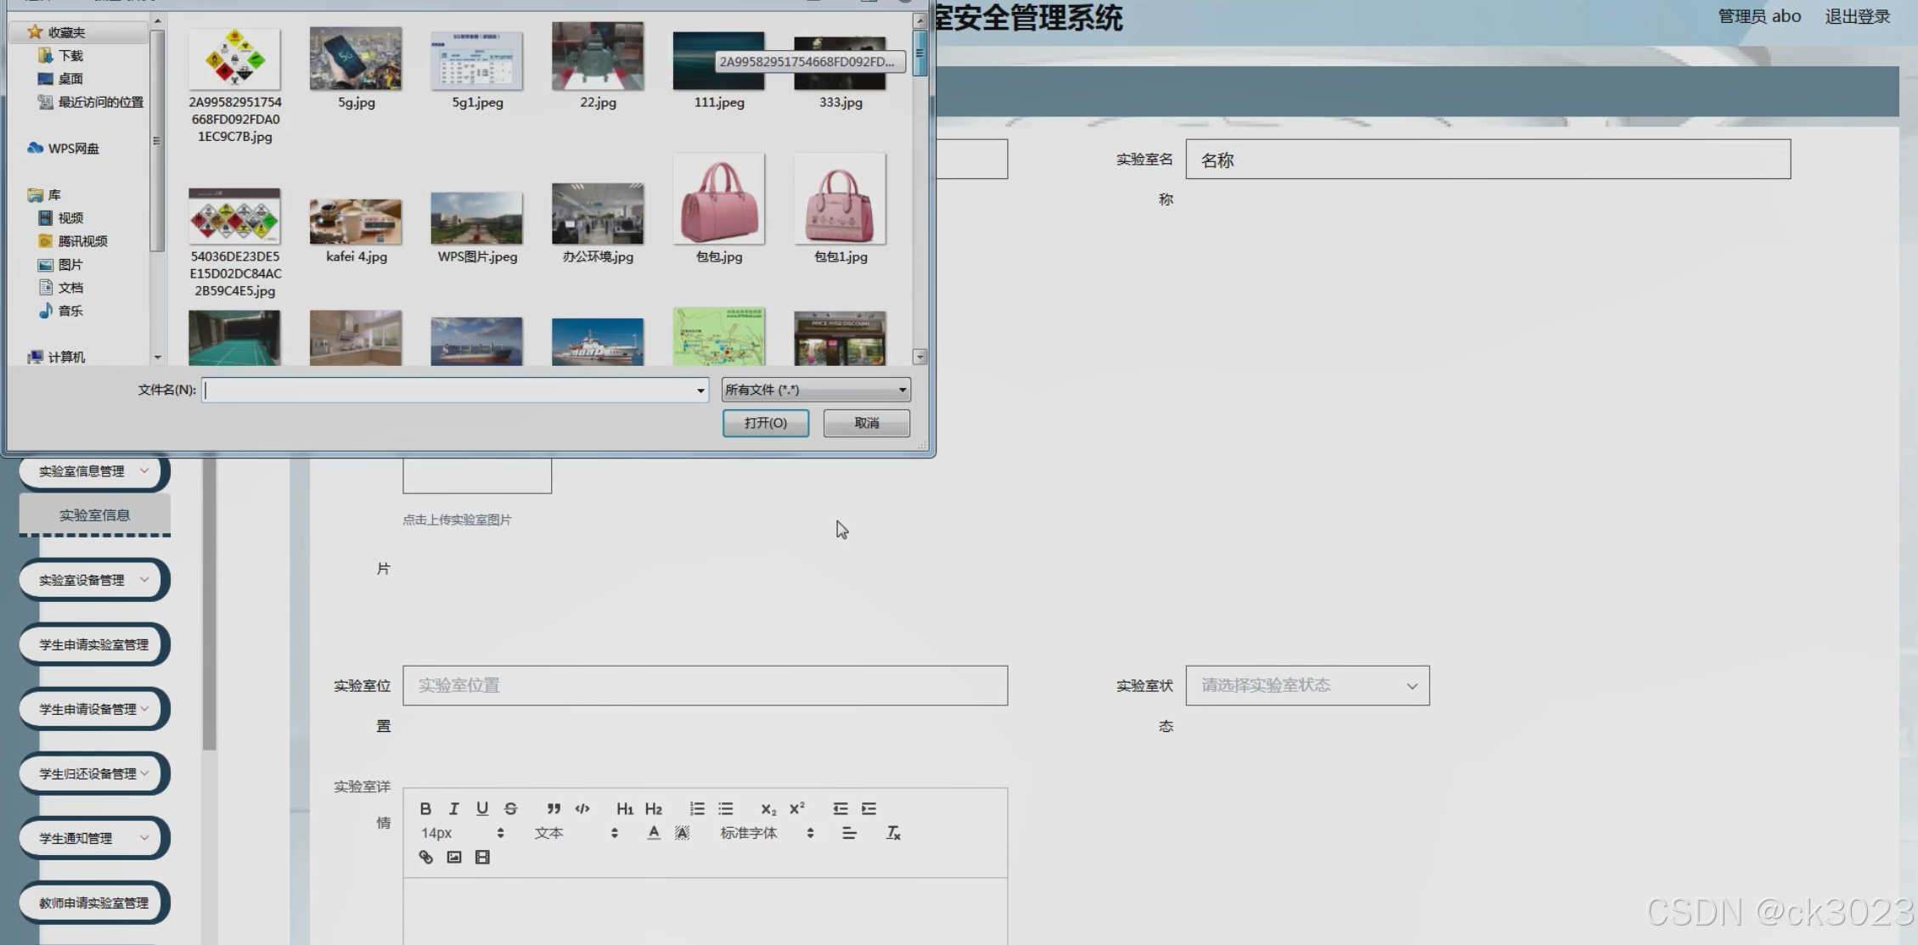Toggle underline formatting
Screen dimensions: 1918x945
click(x=481, y=808)
